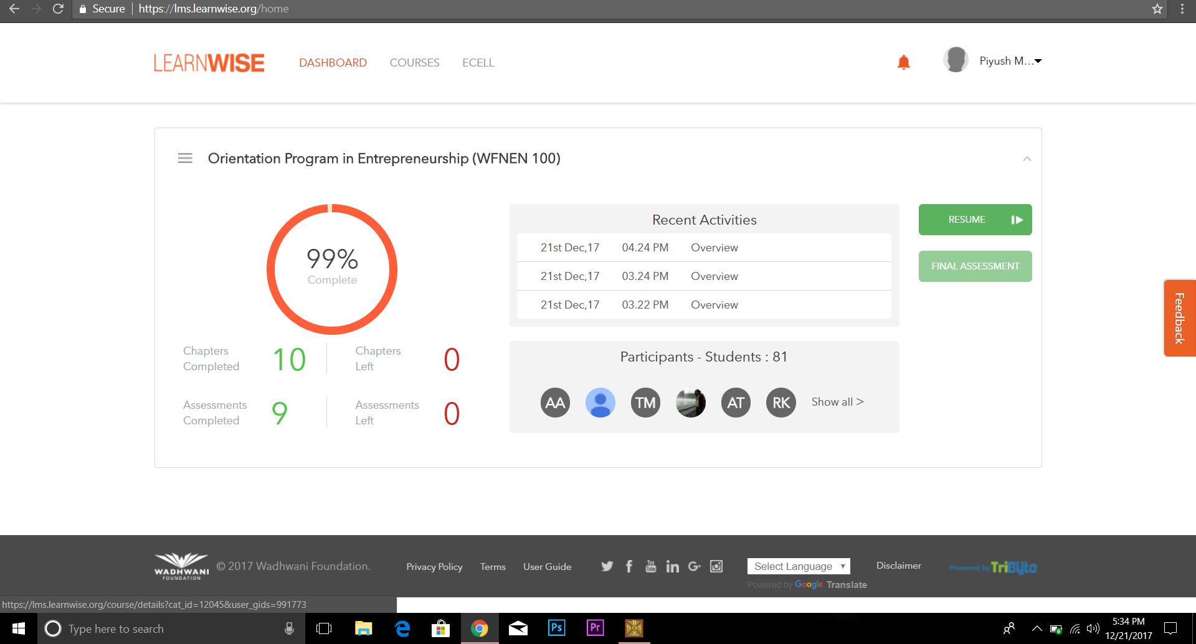The image size is (1196, 644).
Task: Open the Select Language dropdown
Action: tap(799, 566)
